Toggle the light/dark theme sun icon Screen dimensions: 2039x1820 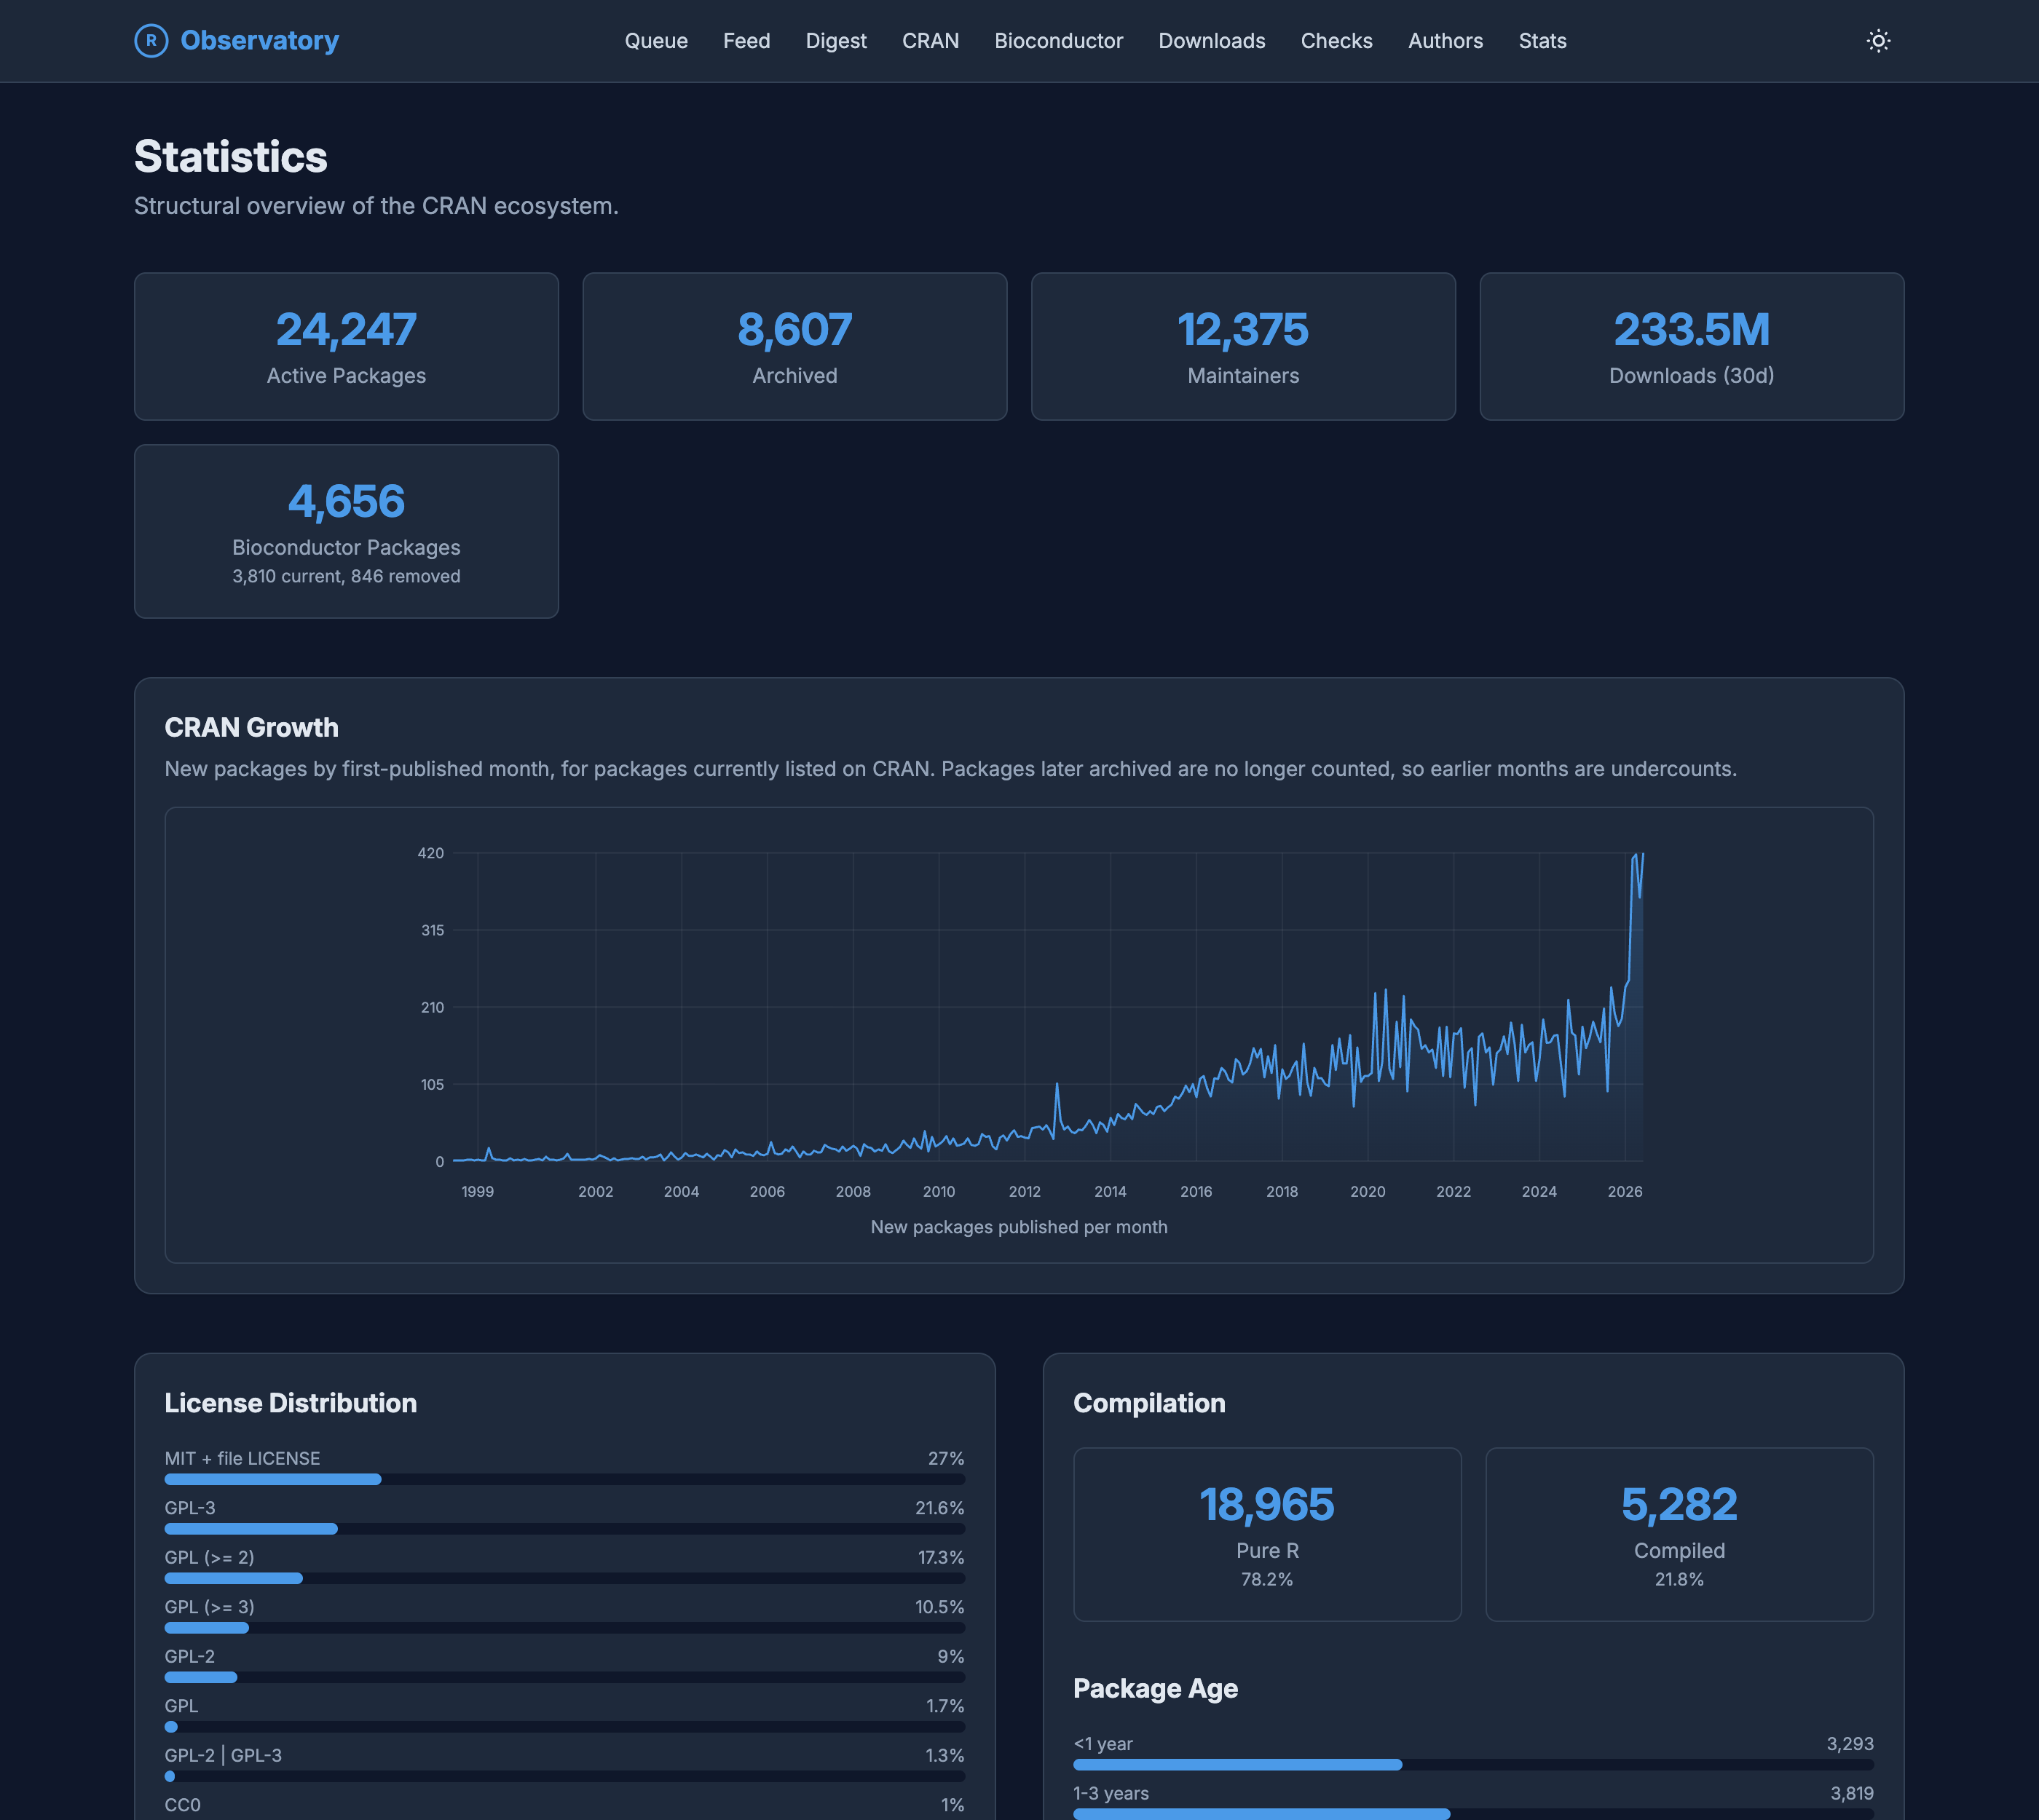point(1878,41)
